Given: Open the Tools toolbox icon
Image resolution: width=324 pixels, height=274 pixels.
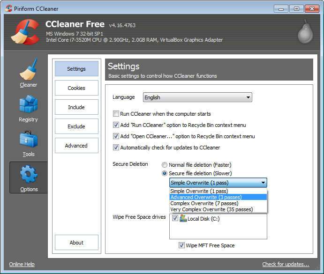Looking at the screenshot, I should [28, 140].
